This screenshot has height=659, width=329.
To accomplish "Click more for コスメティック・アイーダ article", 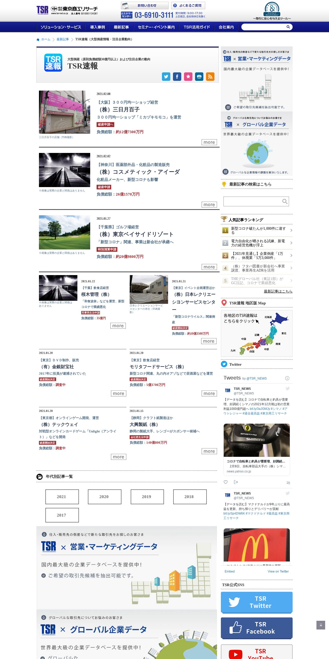I will coord(209,205).
